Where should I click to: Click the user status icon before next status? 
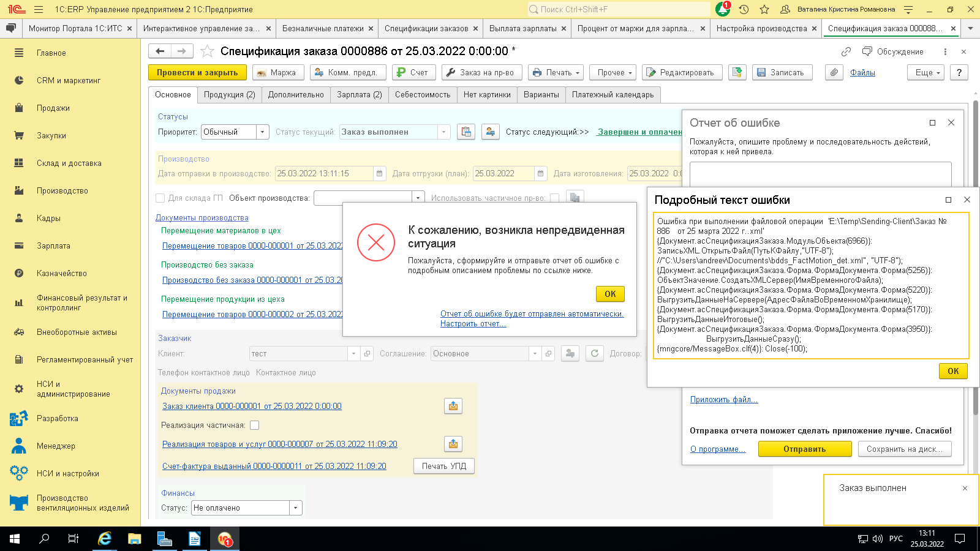pos(490,132)
